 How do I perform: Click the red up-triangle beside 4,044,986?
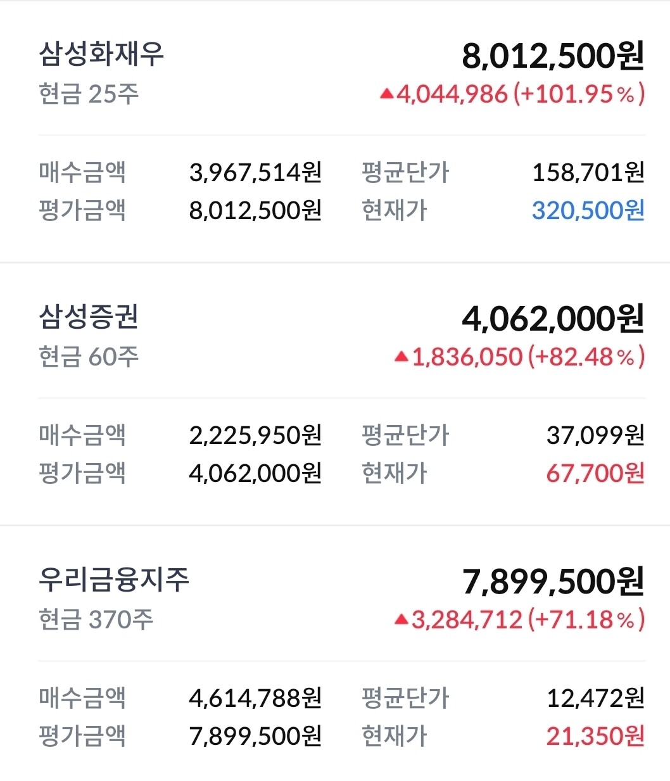[387, 94]
